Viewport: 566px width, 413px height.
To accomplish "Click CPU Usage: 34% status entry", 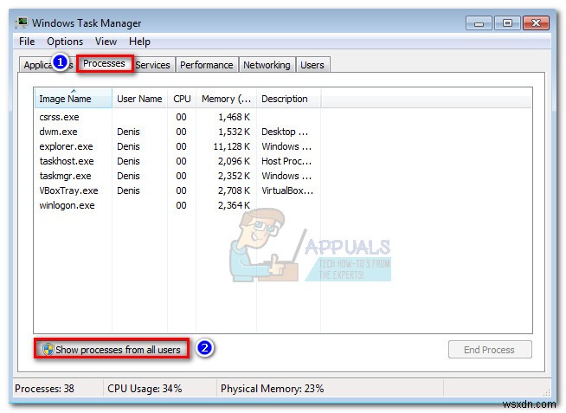I will (x=145, y=389).
